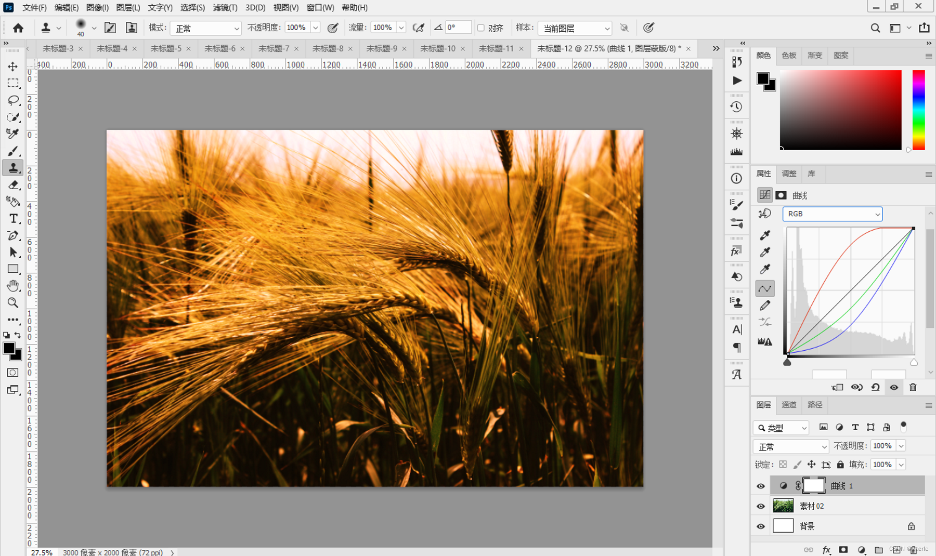Image resolution: width=936 pixels, height=556 pixels.
Task: Choose the white point eyedropper in Curves
Action: pyautogui.click(x=765, y=269)
